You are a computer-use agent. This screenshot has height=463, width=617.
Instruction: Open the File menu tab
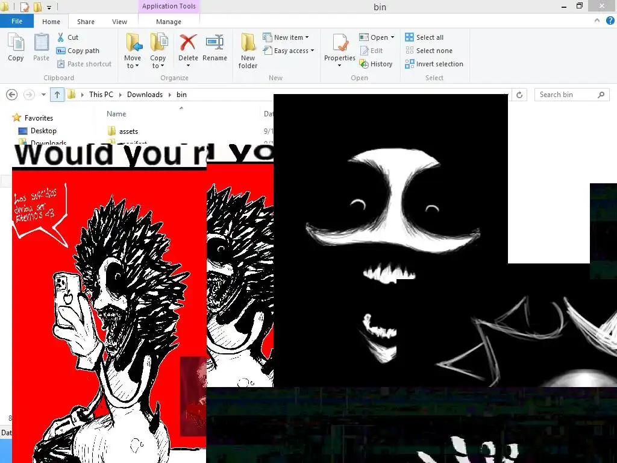pyautogui.click(x=17, y=21)
